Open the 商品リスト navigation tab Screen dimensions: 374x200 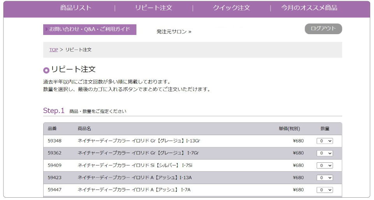pyautogui.click(x=76, y=8)
